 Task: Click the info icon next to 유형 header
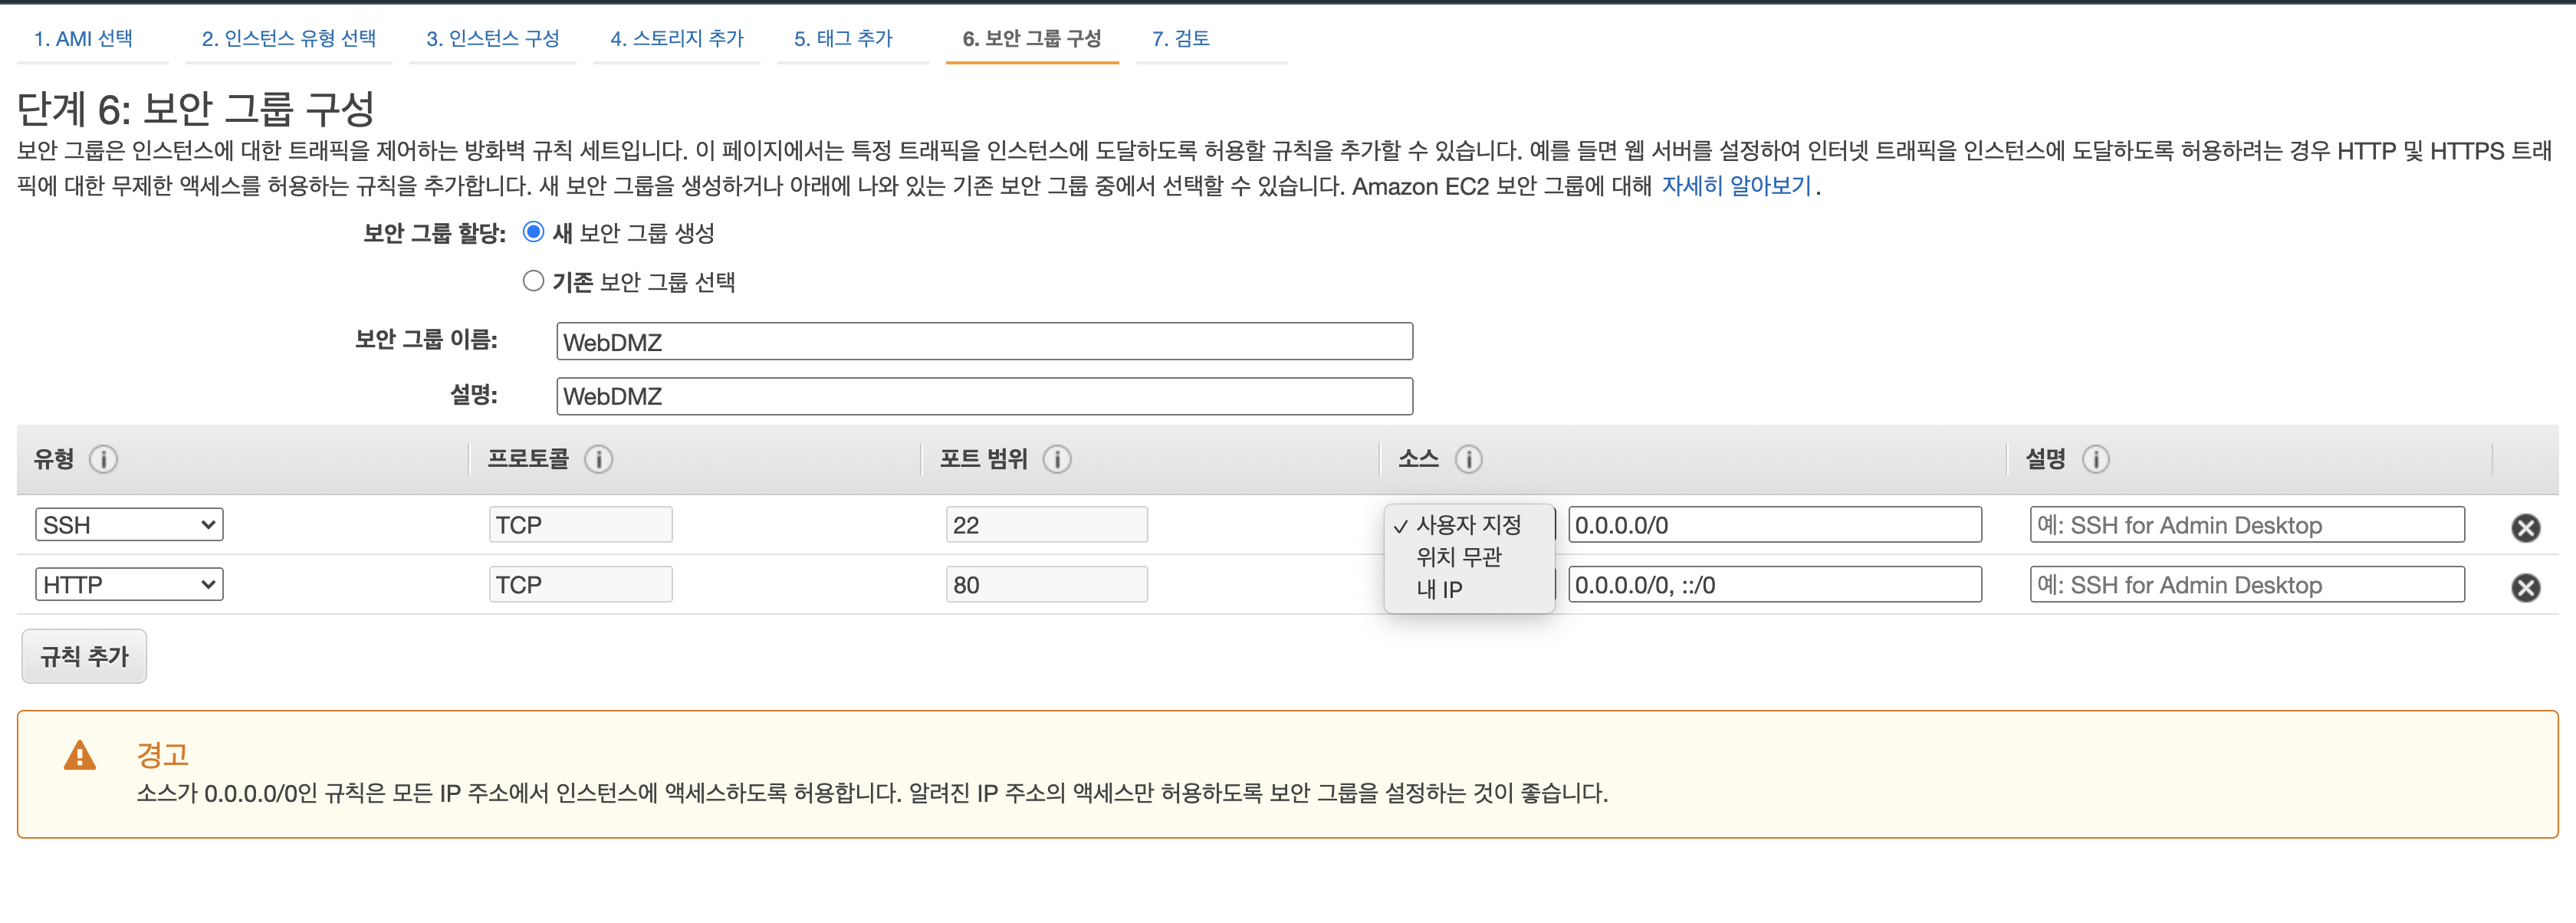103,459
